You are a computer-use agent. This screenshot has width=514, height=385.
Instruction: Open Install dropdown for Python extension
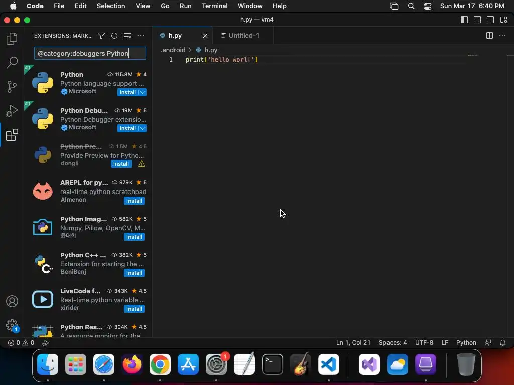point(143,92)
